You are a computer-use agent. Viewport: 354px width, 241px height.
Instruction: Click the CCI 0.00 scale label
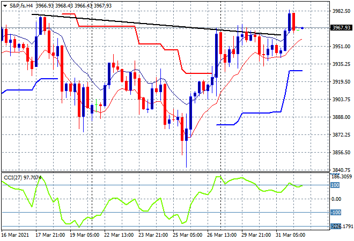coord(336,199)
